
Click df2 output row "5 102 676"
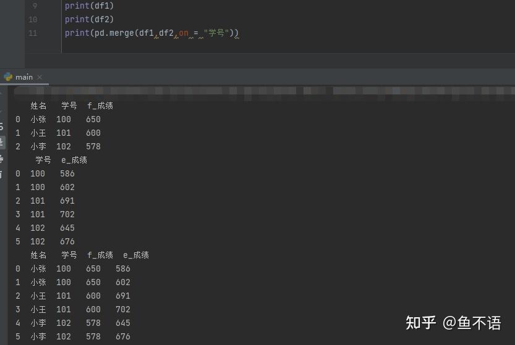45,242
